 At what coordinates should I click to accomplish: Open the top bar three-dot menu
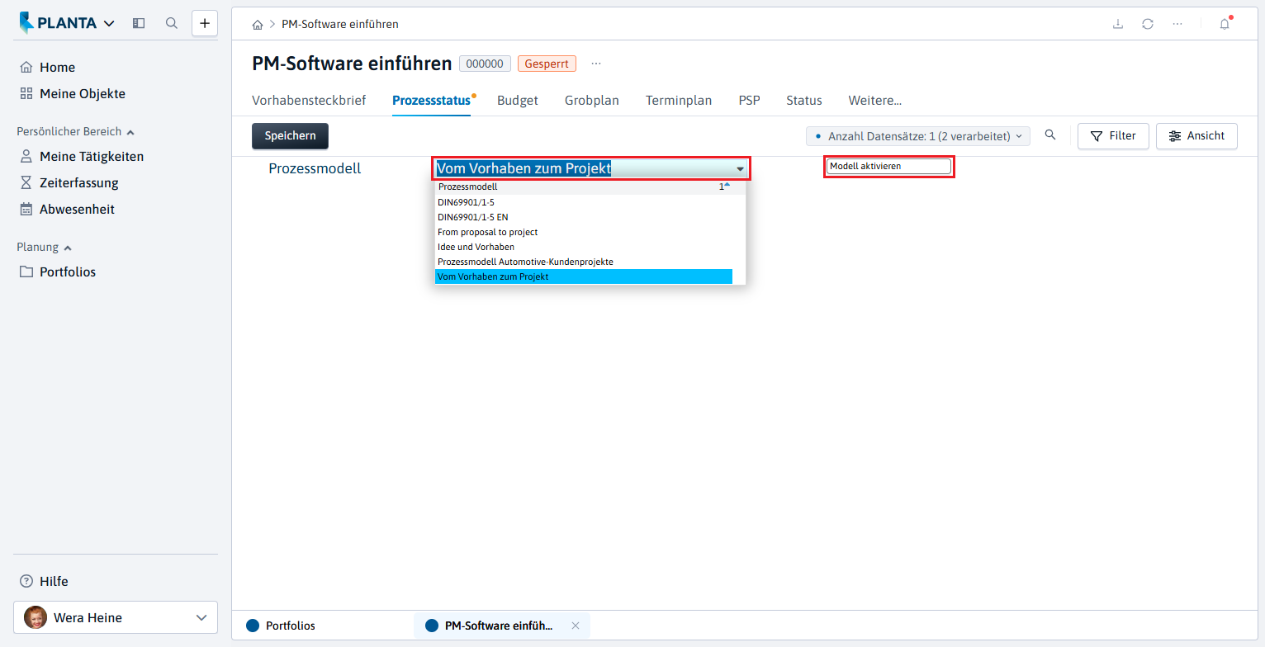click(1177, 24)
